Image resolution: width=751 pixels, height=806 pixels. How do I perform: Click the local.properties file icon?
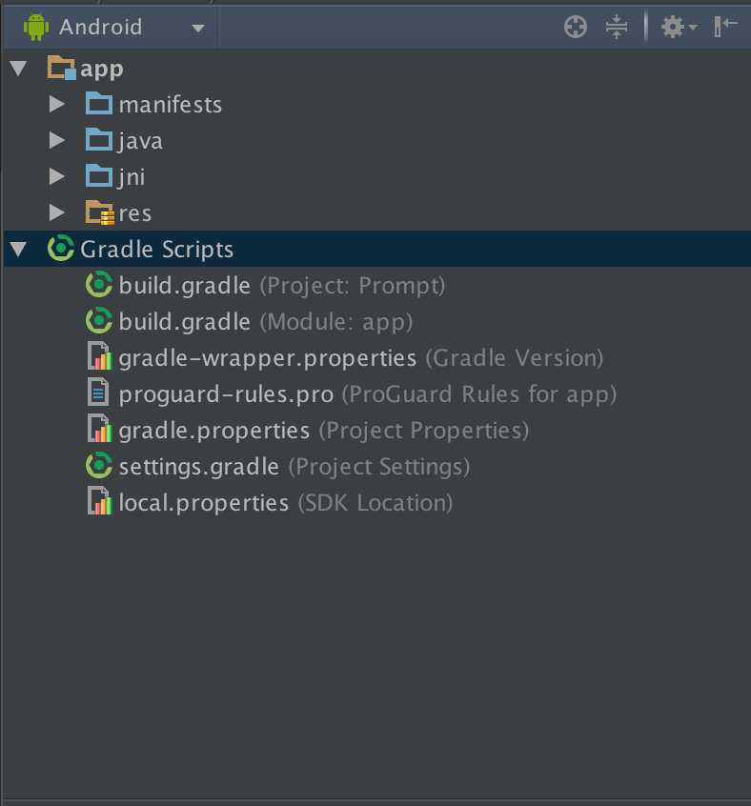click(99, 501)
